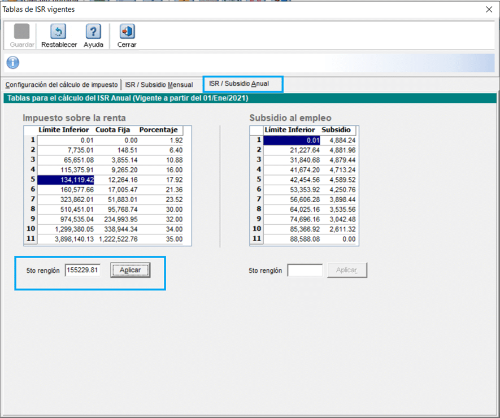Click Porcentaje cell 21.36
Viewport: 500px width, 418px height.
coord(160,190)
